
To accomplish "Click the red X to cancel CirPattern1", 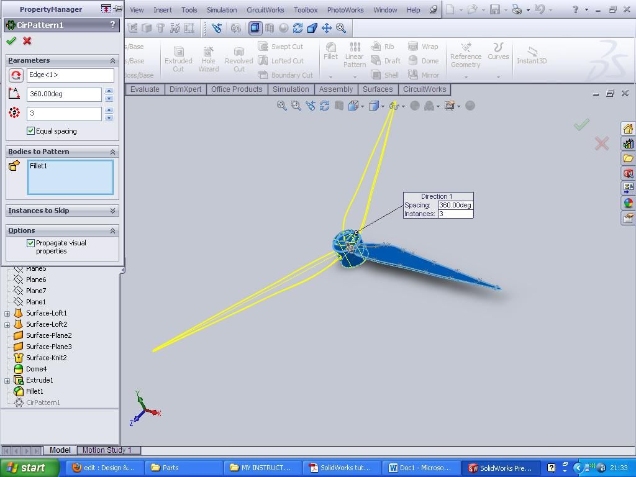I will coord(27,41).
